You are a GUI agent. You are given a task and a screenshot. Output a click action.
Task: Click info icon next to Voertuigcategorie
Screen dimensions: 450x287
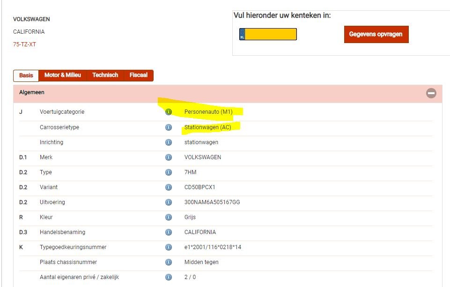[x=169, y=112]
